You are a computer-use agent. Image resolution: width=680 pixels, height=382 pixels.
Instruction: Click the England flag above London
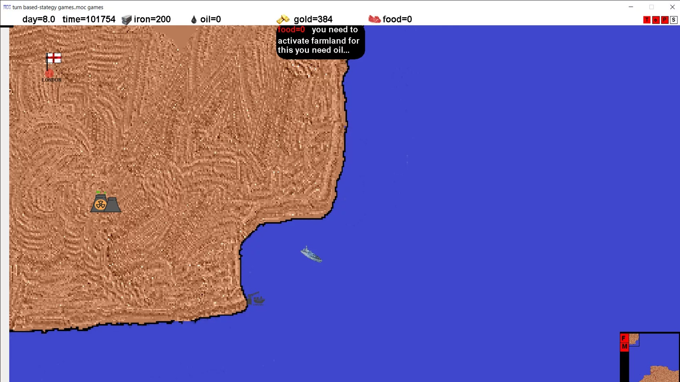pyautogui.click(x=53, y=58)
